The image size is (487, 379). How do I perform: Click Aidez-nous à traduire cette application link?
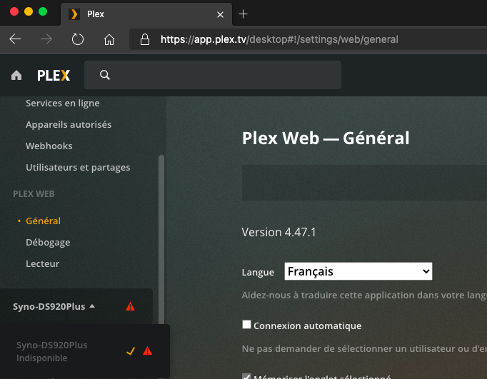[364, 295]
